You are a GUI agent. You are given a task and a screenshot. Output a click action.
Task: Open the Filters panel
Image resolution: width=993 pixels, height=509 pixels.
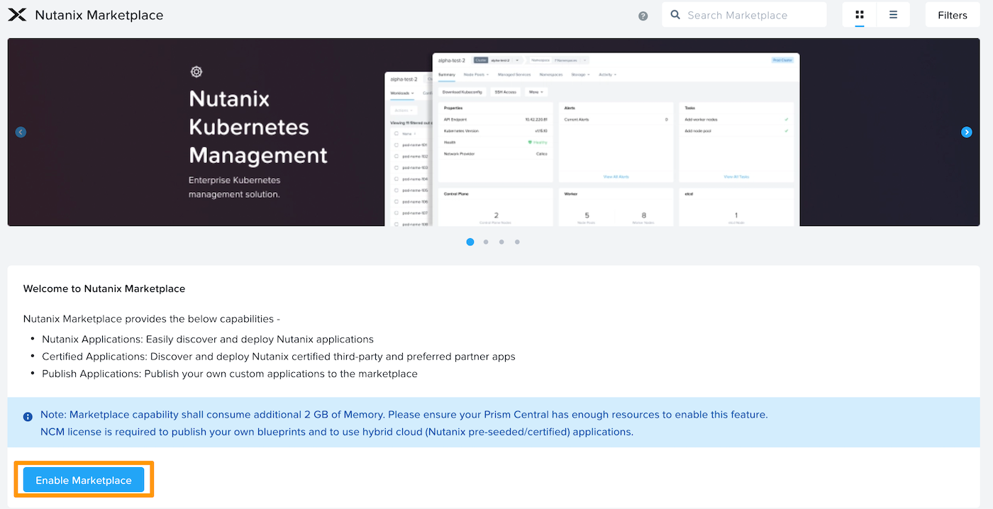(952, 15)
